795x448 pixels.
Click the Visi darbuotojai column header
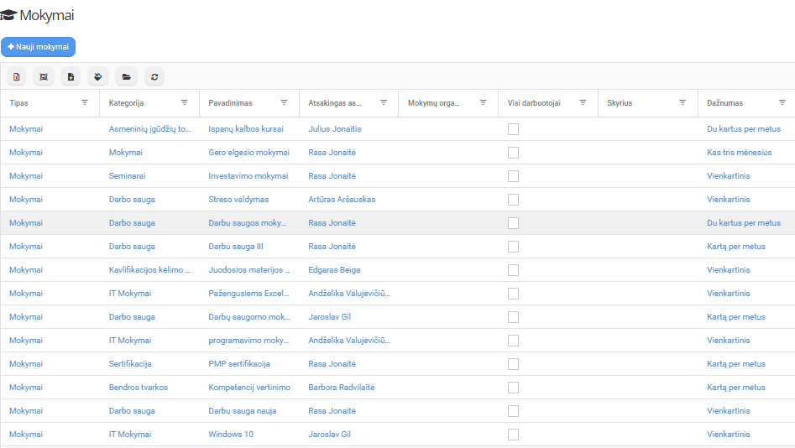click(534, 102)
